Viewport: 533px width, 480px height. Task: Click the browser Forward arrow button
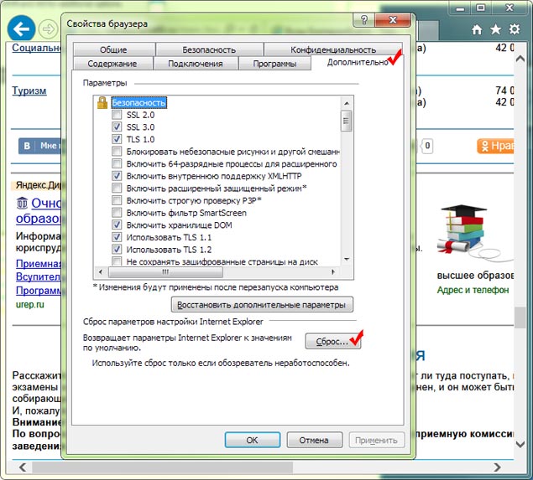coord(48,29)
